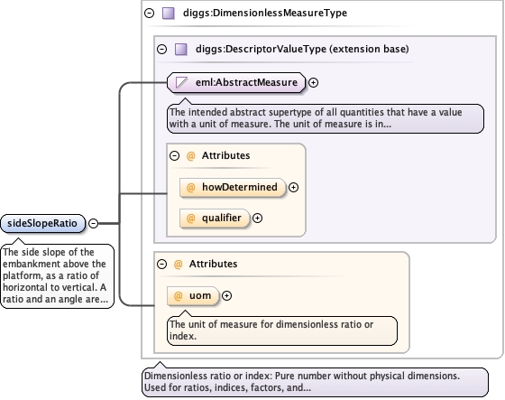
Task: Click the Attributes label above uom
Action: 213,265
